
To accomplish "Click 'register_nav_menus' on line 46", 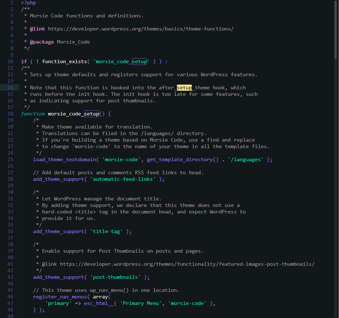I will tap(60, 297).
